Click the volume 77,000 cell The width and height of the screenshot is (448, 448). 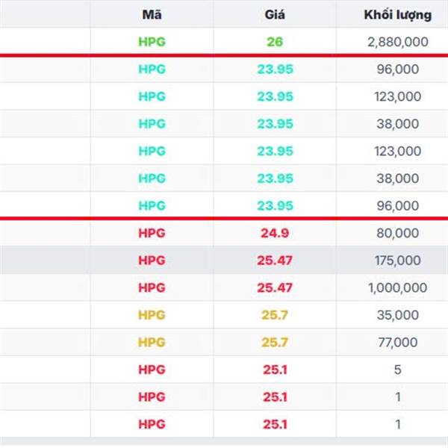coord(398,342)
